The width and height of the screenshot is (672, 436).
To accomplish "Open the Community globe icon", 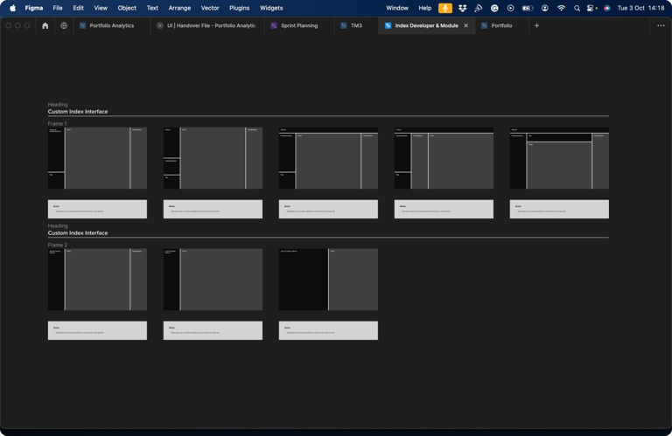I will tap(64, 26).
